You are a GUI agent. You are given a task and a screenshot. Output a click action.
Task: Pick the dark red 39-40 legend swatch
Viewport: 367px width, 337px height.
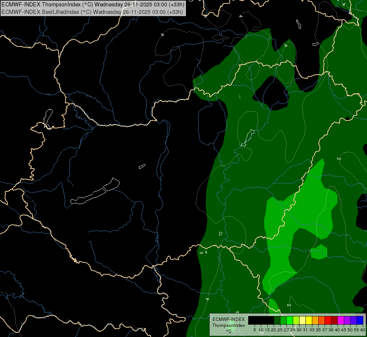(x=334, y=320)
